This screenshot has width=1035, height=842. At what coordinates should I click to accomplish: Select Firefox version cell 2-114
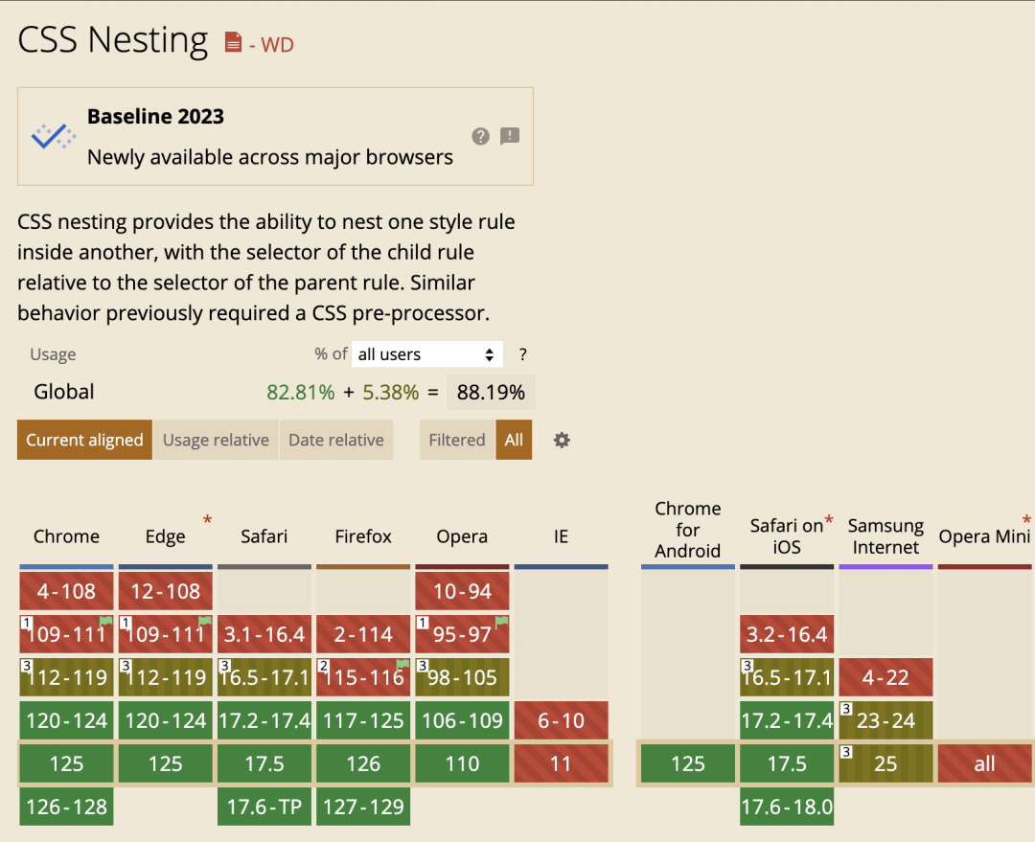(363, 634)
